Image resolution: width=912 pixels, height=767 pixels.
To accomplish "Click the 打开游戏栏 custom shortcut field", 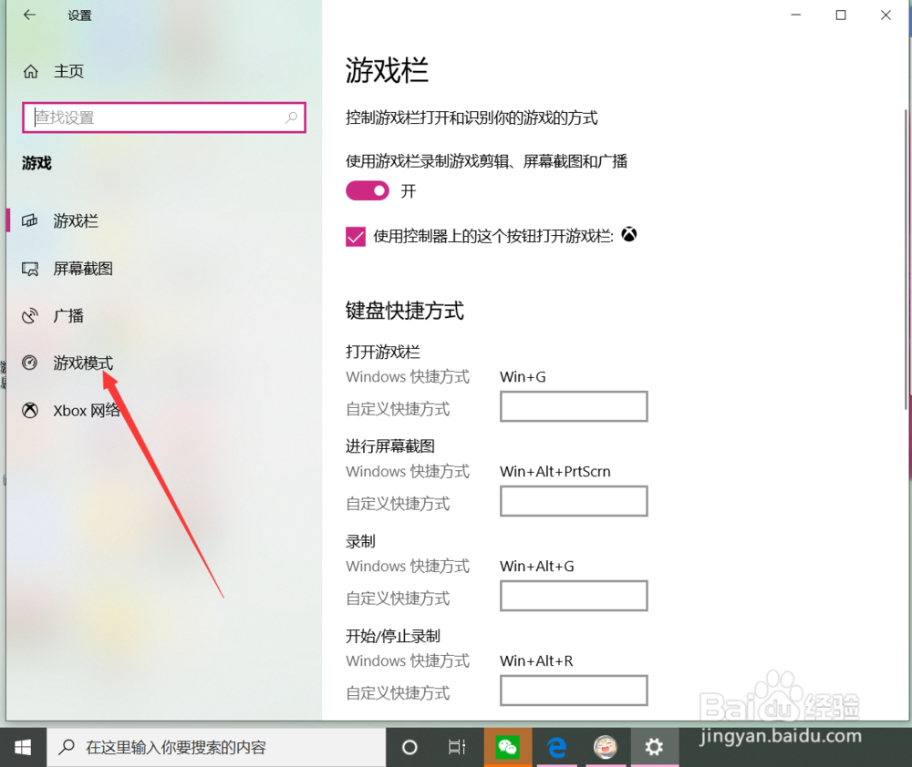I will (573, 406).
